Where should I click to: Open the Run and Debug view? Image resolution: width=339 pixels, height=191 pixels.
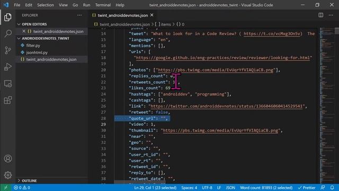(x=8, y=67)
